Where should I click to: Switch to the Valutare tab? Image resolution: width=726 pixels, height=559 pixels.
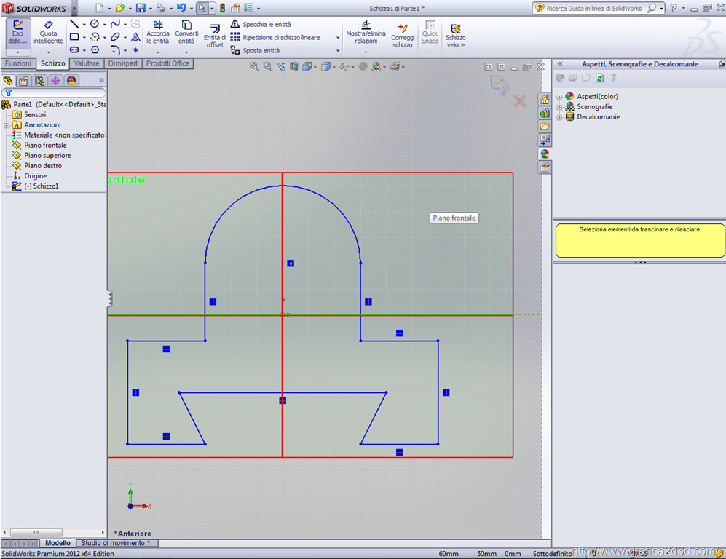[x=87, y=63]
